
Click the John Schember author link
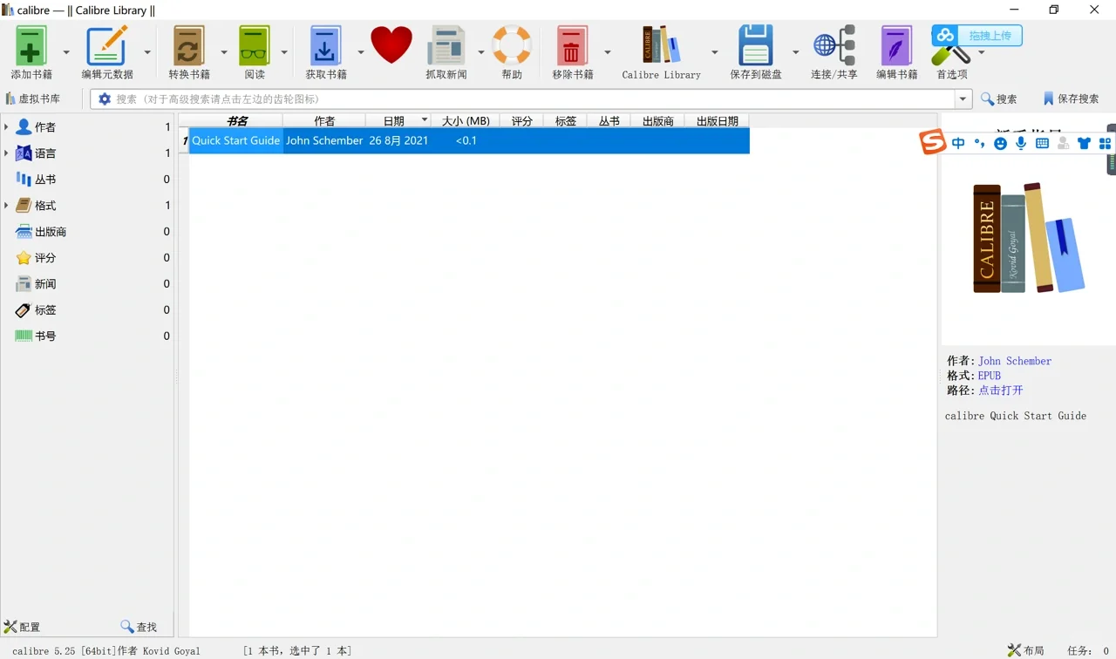click(x=1015, y=361)
